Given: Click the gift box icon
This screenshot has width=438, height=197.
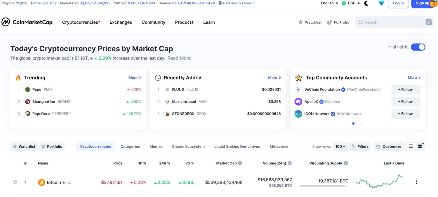Looking at the screenshot, I should [x=433, y=3].
